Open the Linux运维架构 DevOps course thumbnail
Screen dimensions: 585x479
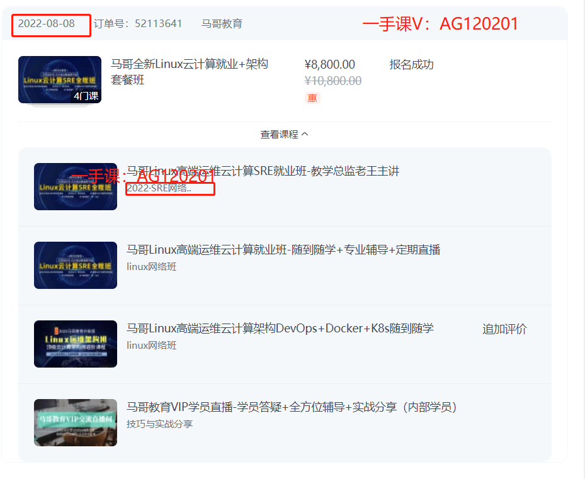(76, 344)
